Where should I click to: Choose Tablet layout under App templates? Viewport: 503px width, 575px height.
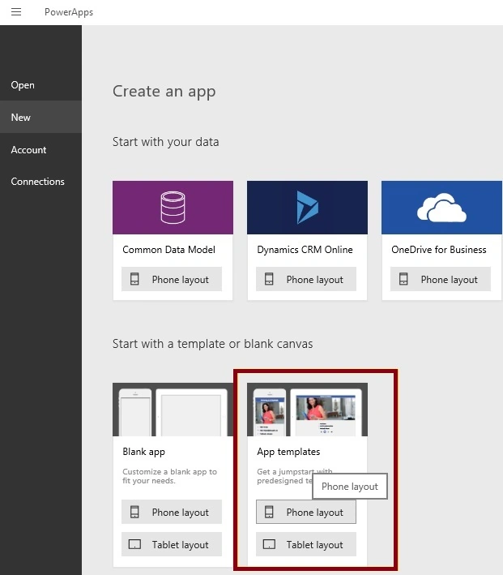(x=306, y=544)
